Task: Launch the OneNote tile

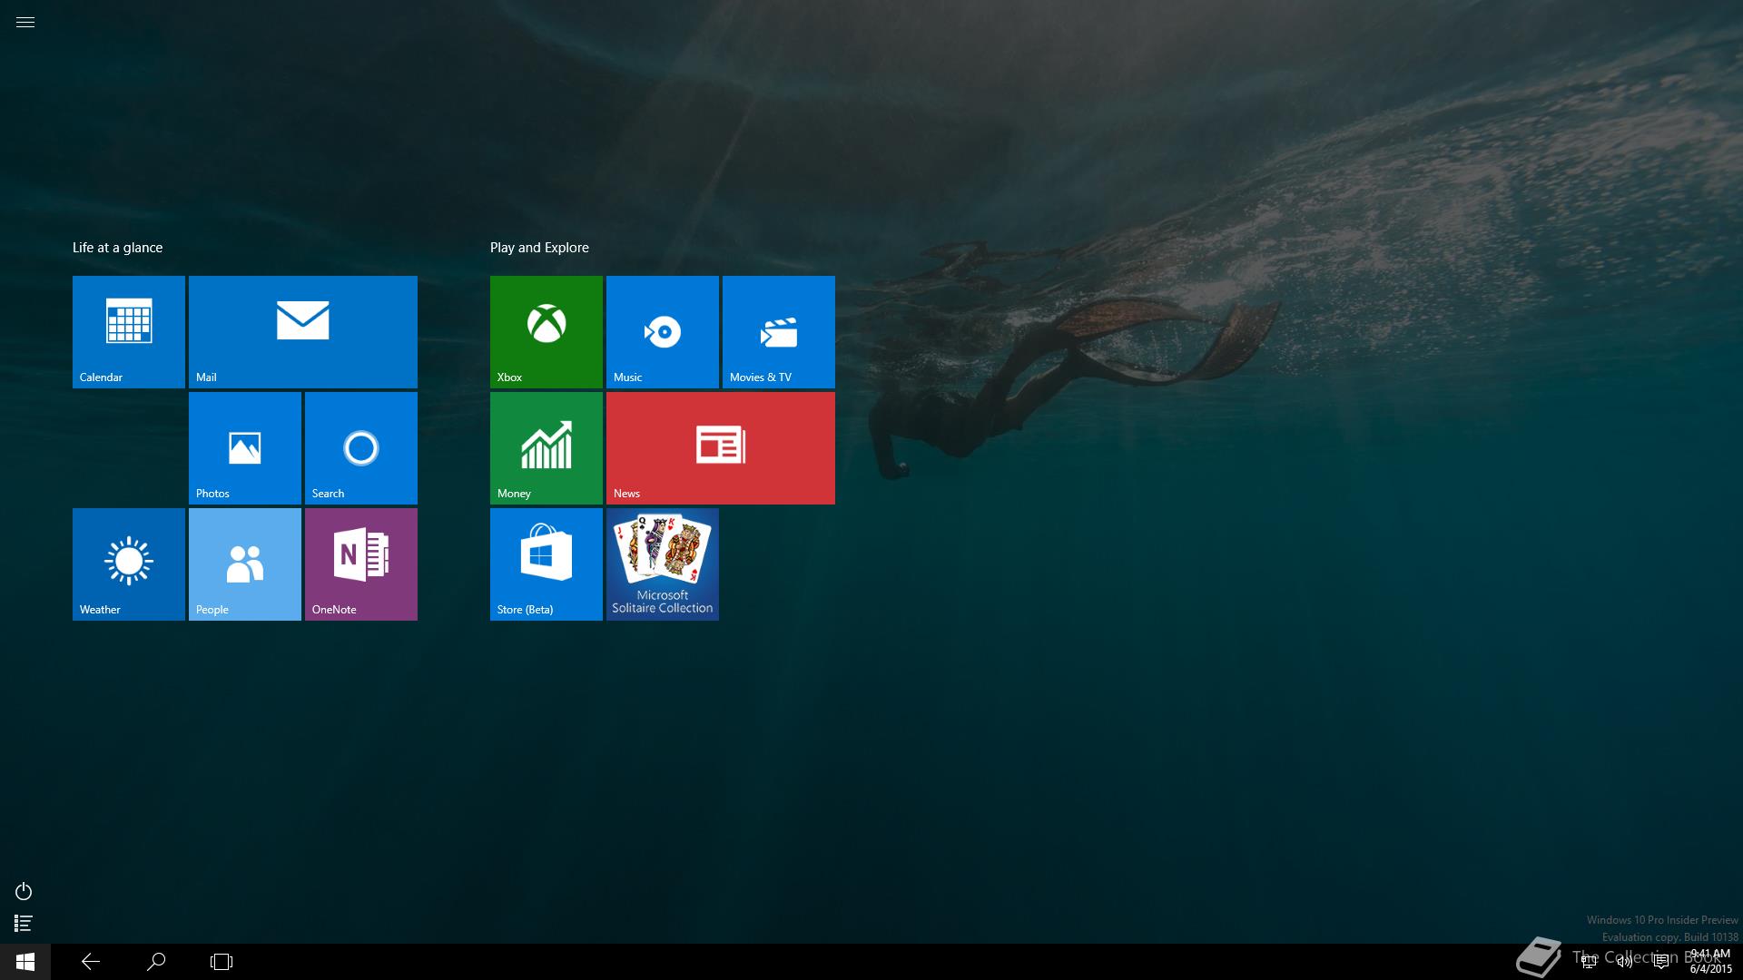Action: coord(361,564)
